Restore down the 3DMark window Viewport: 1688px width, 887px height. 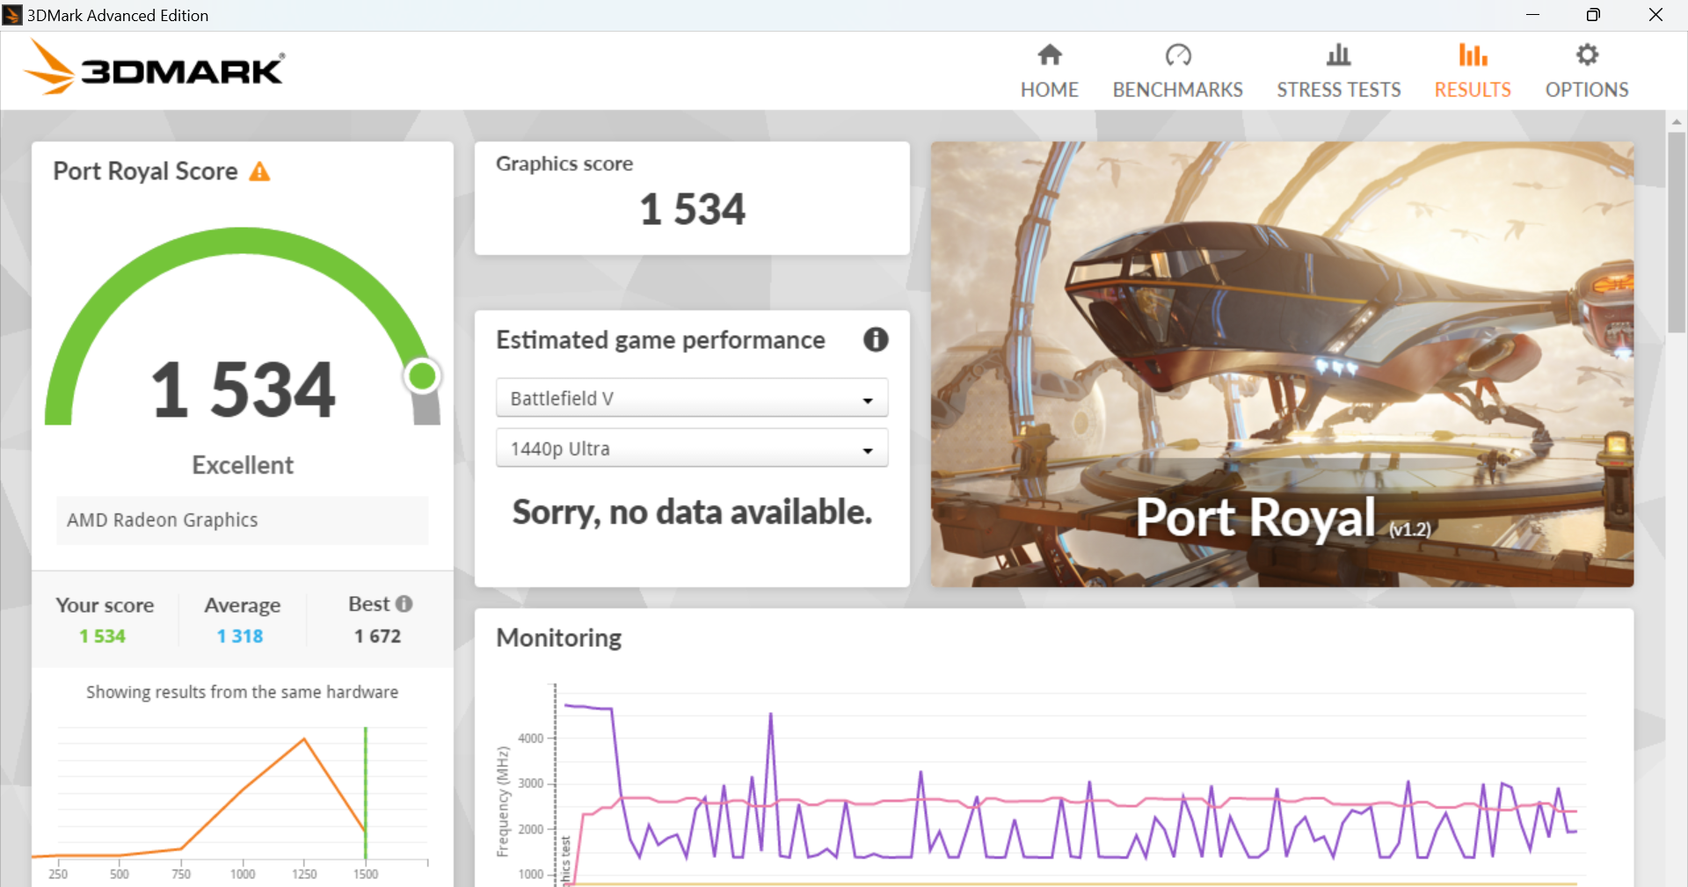click(1593, 15)
